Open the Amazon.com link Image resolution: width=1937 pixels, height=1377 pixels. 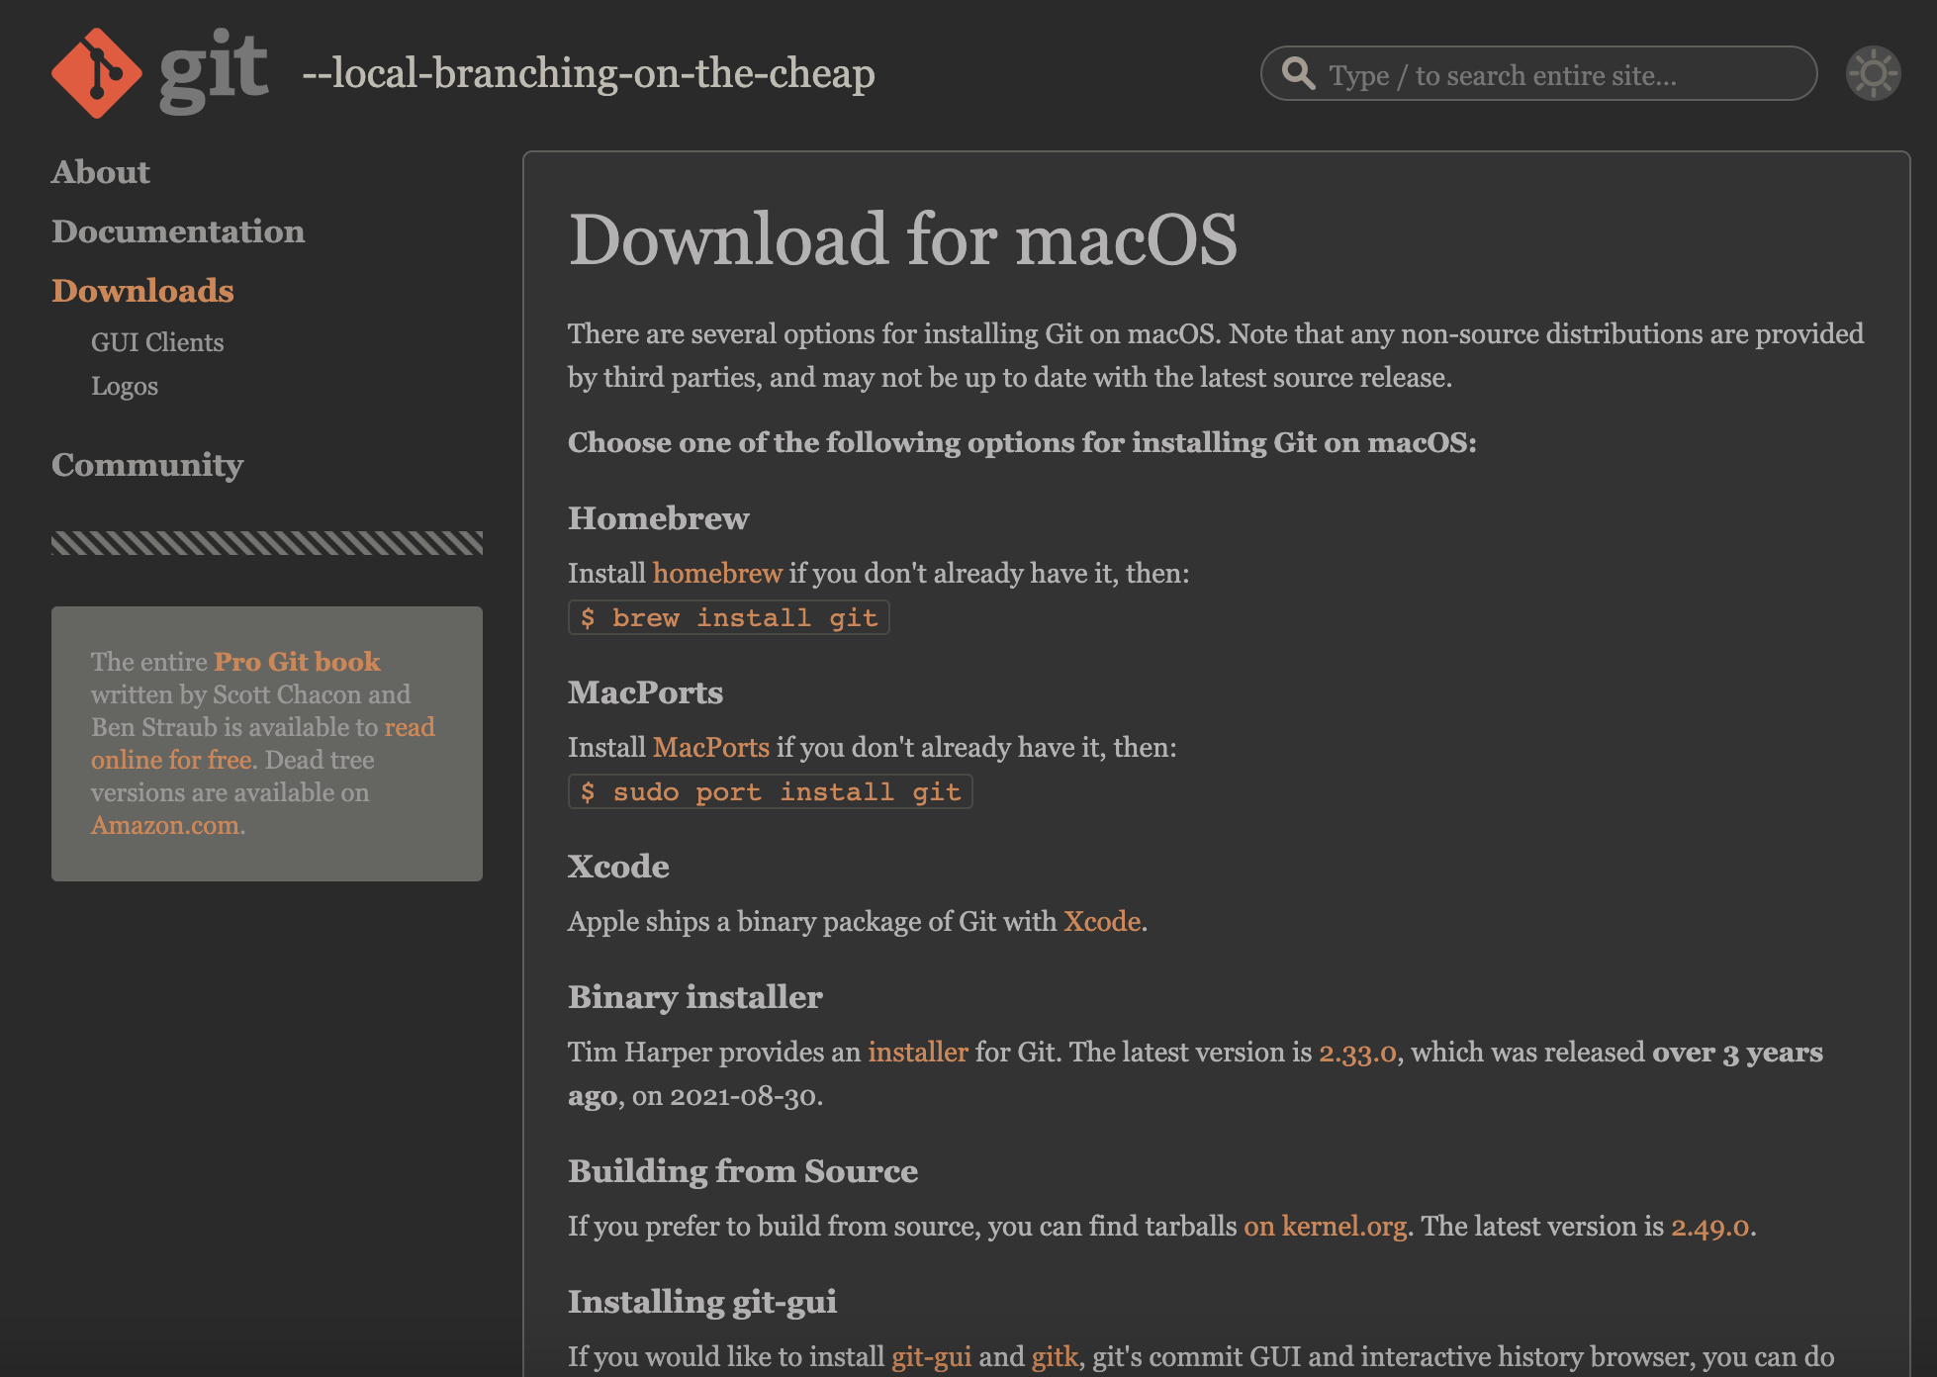165,825
